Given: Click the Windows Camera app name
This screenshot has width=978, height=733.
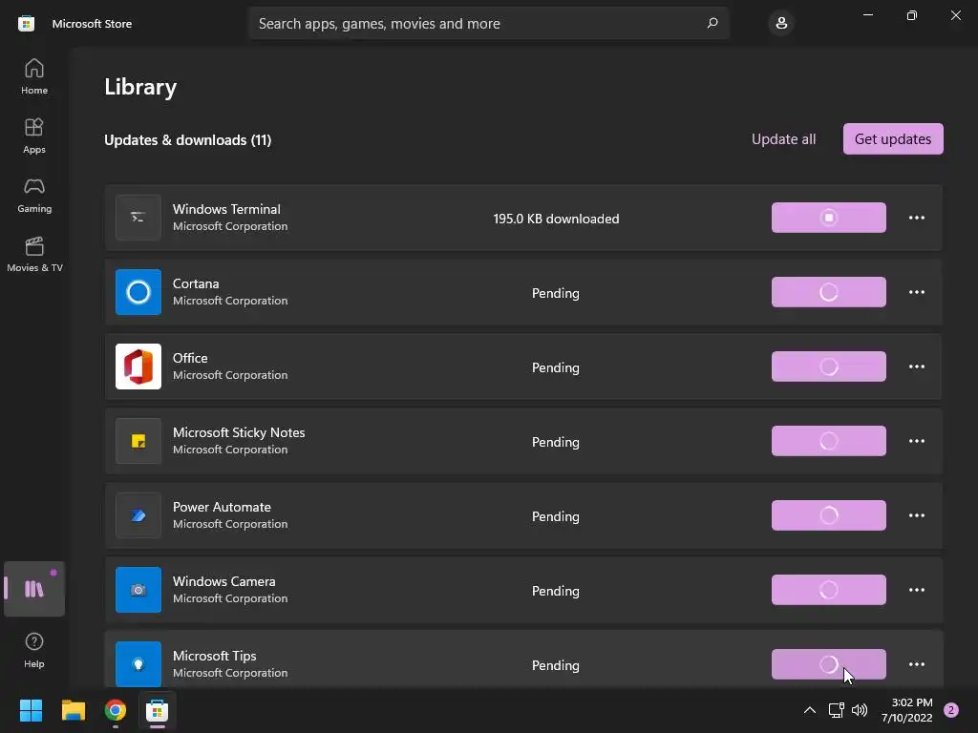Looking at the screenshot, I should (223, 581).
